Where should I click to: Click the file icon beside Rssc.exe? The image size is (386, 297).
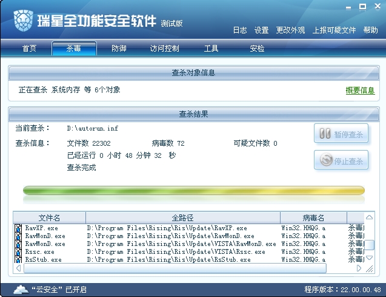coord(18,252)
